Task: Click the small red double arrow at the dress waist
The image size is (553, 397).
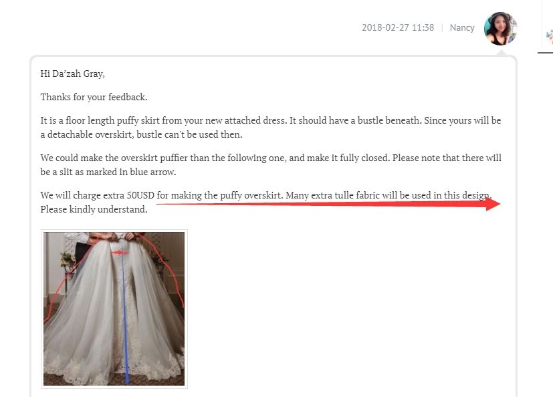Action: (x=120, y=253)
